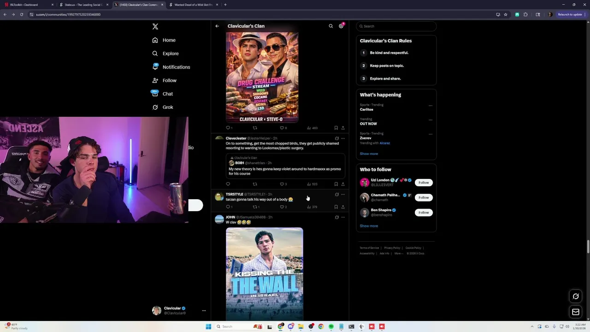Go back using community header arrow
The height and width of the screenshot is (332, 590).
tap(217, 26)
